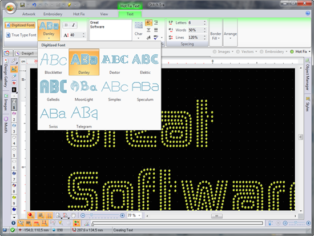
Task: Select the Pan hand tool
Action: pyautogui.click(x=73, y=215)
